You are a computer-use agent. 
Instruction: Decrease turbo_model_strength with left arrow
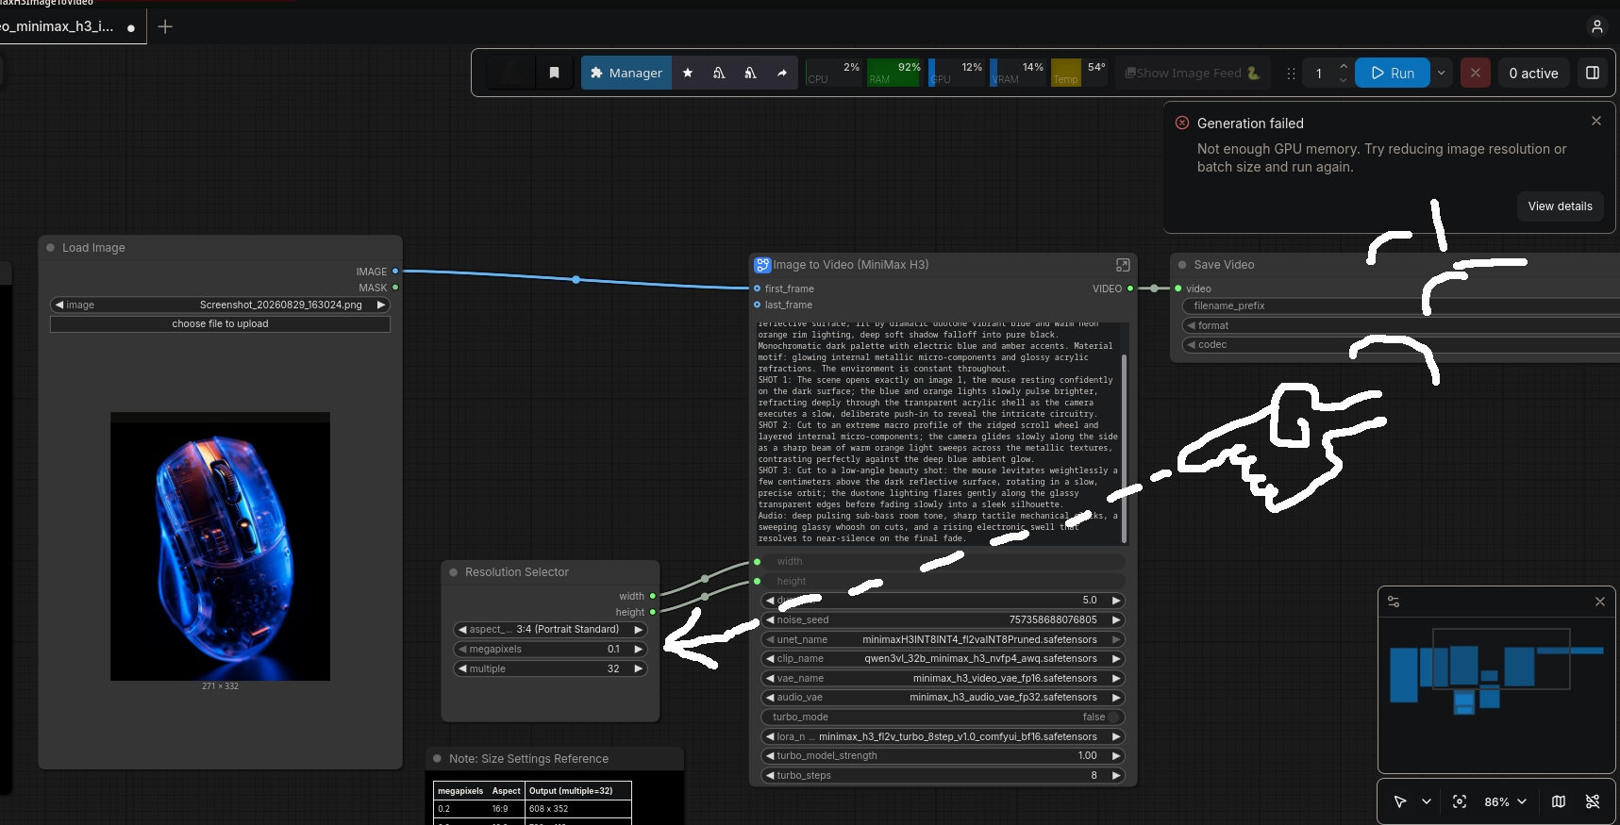pyautogui.click(x=770, y=756)
